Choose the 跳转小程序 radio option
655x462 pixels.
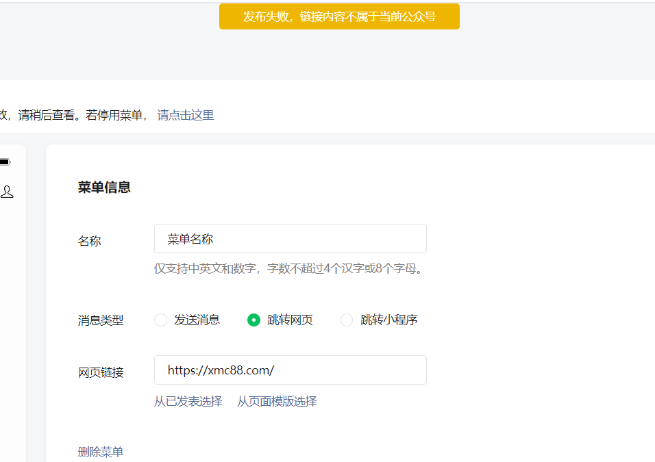pos(347,320)
